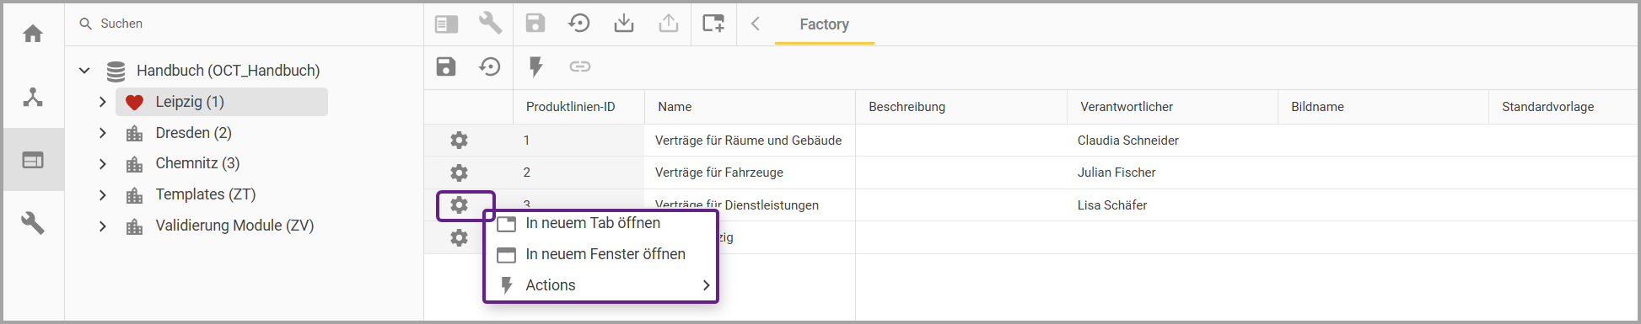Click cell 'Lisa Schäfer'
Image resolution: width=1641 pixels, height=324 pixels.
coord(1112,205)
